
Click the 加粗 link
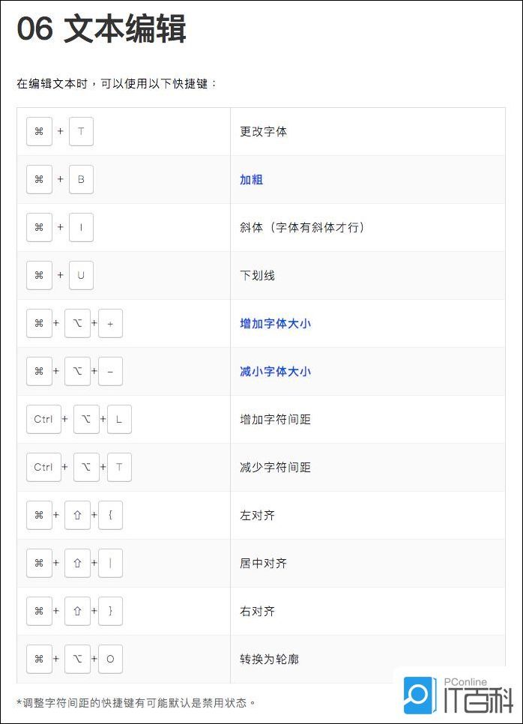(x=251, y=180)
